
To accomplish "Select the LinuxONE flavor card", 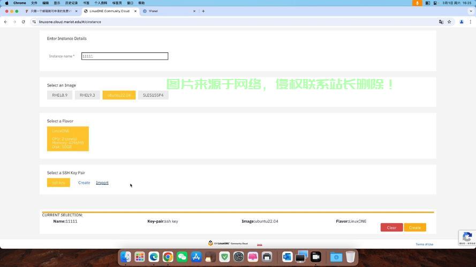I will click(67, 139).
